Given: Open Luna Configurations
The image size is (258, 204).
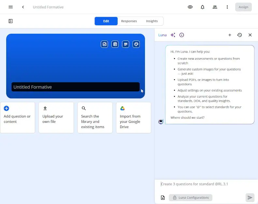Looking at the screenshot, I should tap(191, 198).
